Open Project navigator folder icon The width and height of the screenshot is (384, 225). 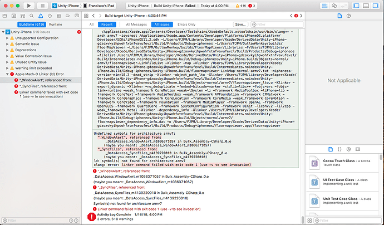point(4,16)
